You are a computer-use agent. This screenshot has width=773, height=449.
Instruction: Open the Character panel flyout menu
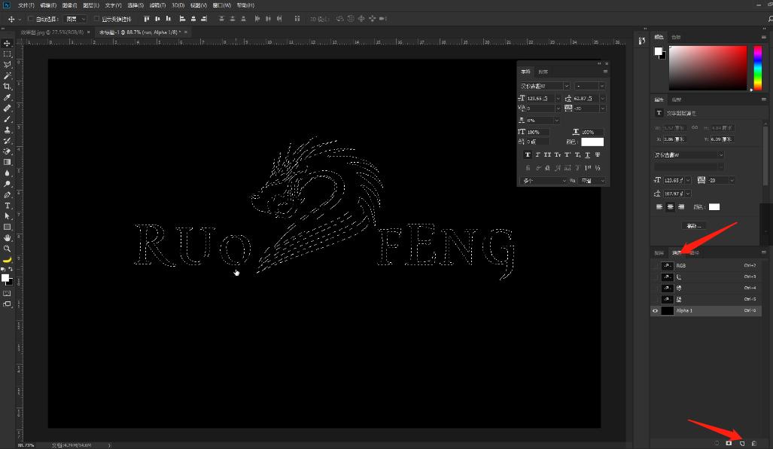605,72
